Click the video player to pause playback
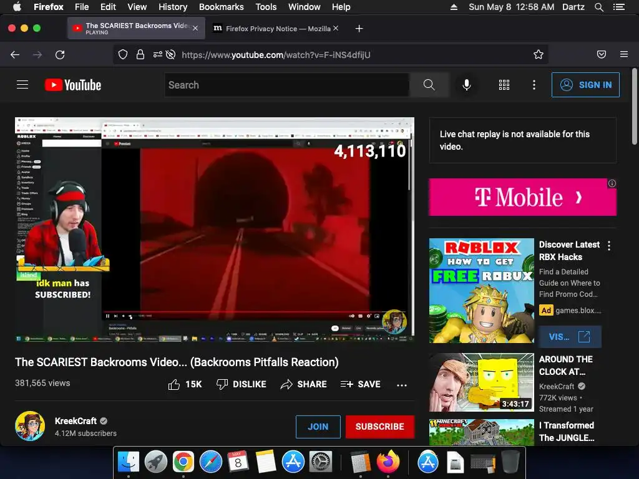 tap(215, 230)
